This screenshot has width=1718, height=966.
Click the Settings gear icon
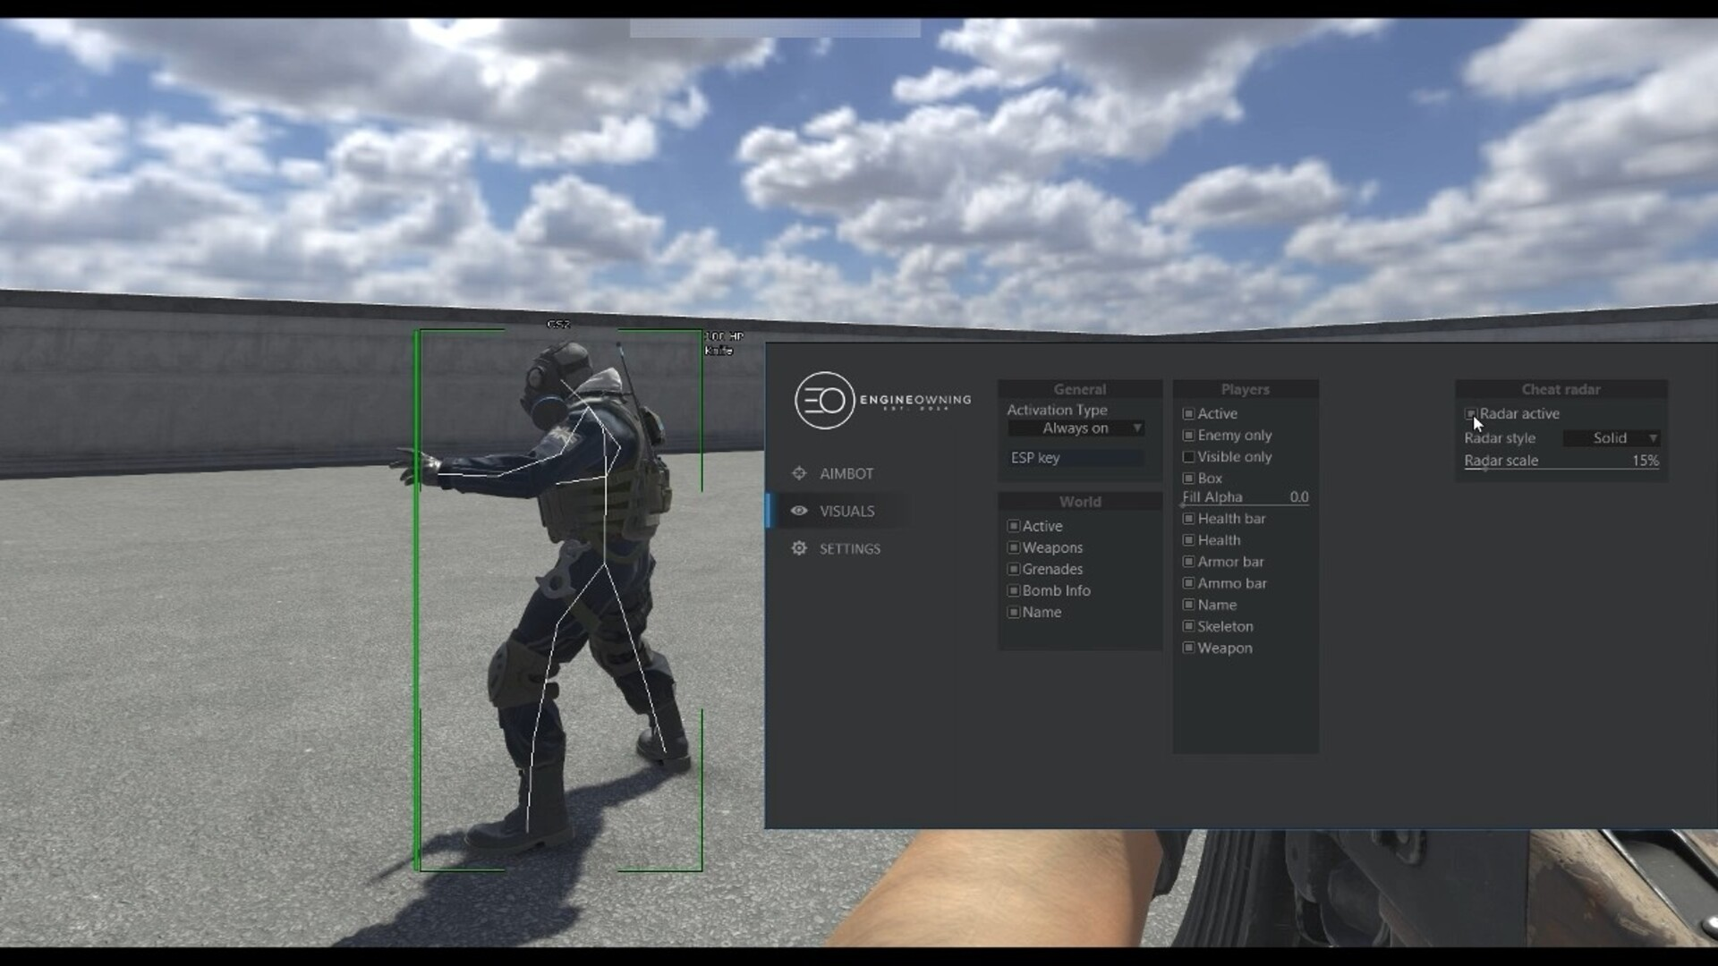(x=799, y=548)
